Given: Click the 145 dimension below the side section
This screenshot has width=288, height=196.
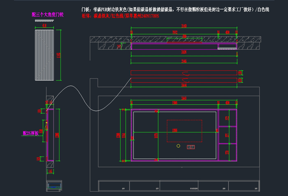Looking at the screenshot, I should pos(50,171).
